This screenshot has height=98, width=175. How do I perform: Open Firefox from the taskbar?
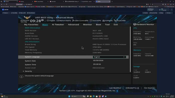tap(100, 96)
